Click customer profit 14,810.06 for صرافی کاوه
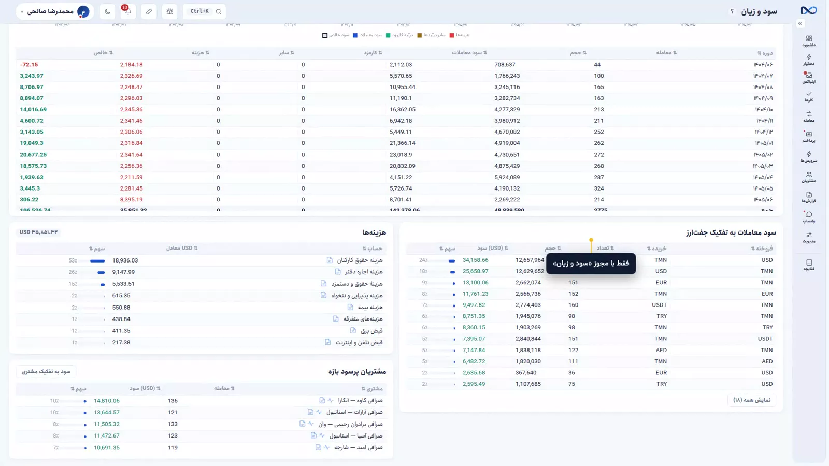The height and width of the screenshot is (466, 829). (107, 401)
